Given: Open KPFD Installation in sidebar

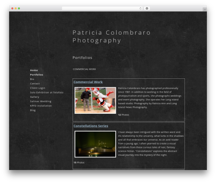Looking at the screenshot, I should [x=41, y=106].
